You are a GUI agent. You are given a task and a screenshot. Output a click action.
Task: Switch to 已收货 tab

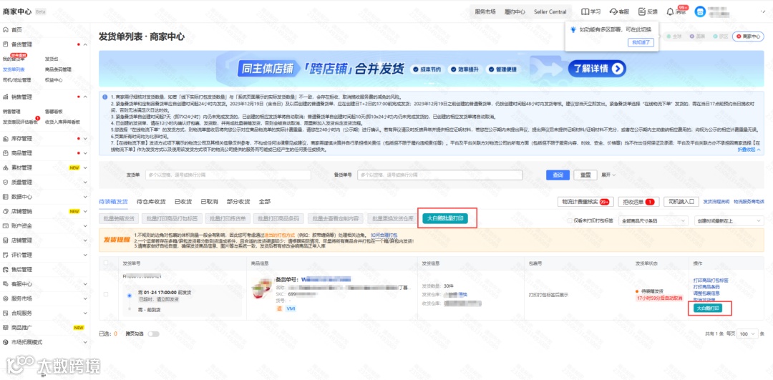pyautogui.click(x=183, y=202)
